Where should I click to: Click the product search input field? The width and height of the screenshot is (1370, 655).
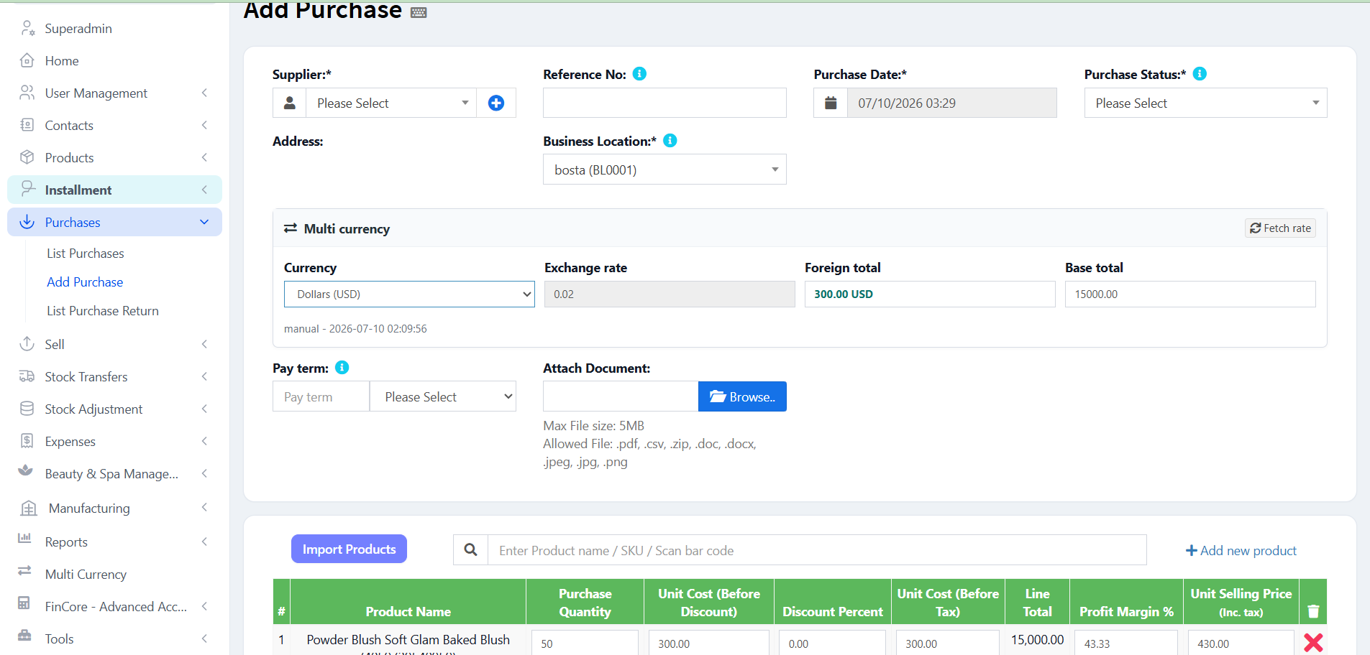817,550
